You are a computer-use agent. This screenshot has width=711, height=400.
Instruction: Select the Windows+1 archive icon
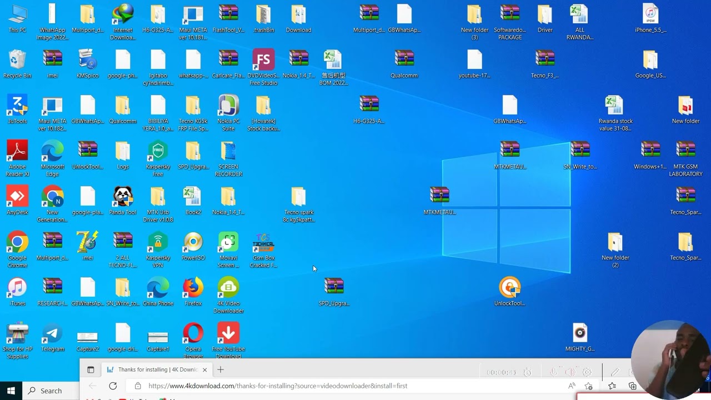coord(650,155)
